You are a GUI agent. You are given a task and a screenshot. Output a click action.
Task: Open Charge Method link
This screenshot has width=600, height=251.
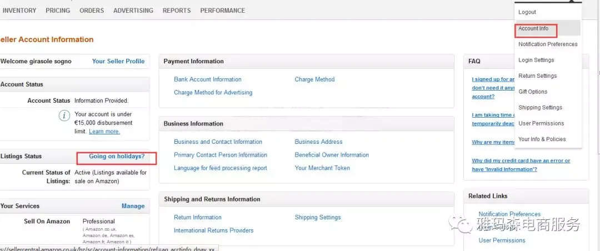click(314, 79)
